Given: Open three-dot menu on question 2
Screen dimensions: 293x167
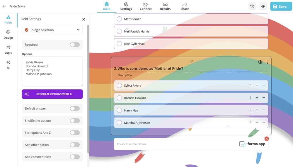Looking at the screenshot, I should coord(267,62).
